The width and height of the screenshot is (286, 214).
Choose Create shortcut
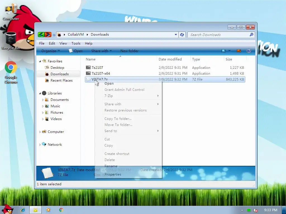coord(117,154)
